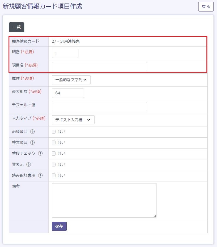Screen dimensions: 217x247
Task: Go to the 一覧 list button
Action: tap(16, 27)
